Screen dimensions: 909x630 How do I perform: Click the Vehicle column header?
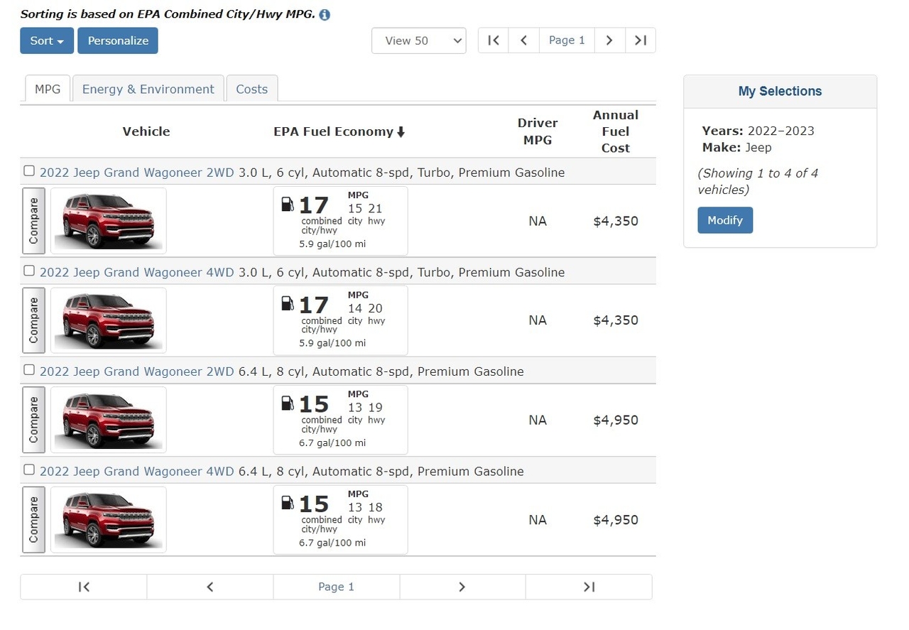pyautogui.click(x=146, y=132)
